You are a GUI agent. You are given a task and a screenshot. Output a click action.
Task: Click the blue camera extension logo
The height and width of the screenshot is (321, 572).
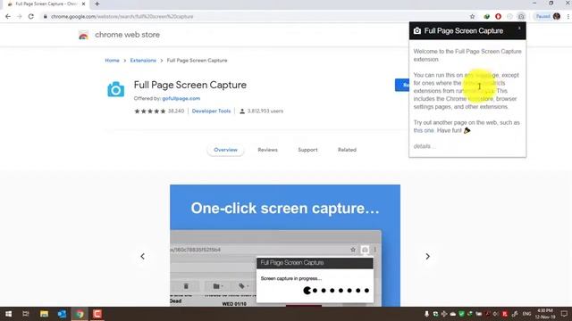(115, 89)
